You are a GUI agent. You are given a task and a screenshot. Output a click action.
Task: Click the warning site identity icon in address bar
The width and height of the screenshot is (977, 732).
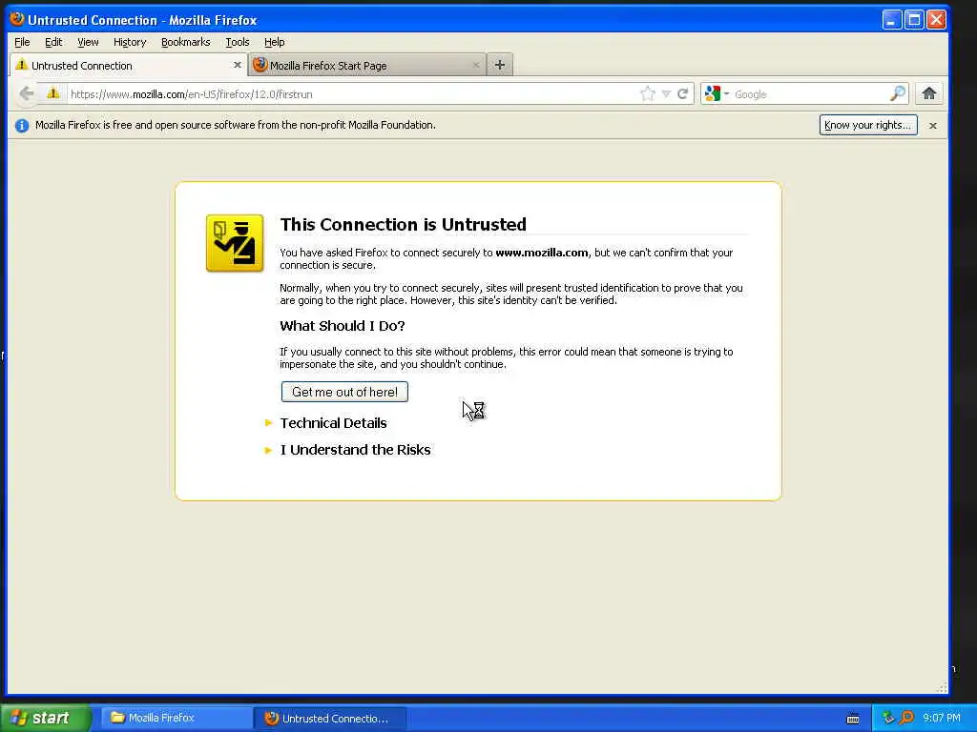(53, 94)
